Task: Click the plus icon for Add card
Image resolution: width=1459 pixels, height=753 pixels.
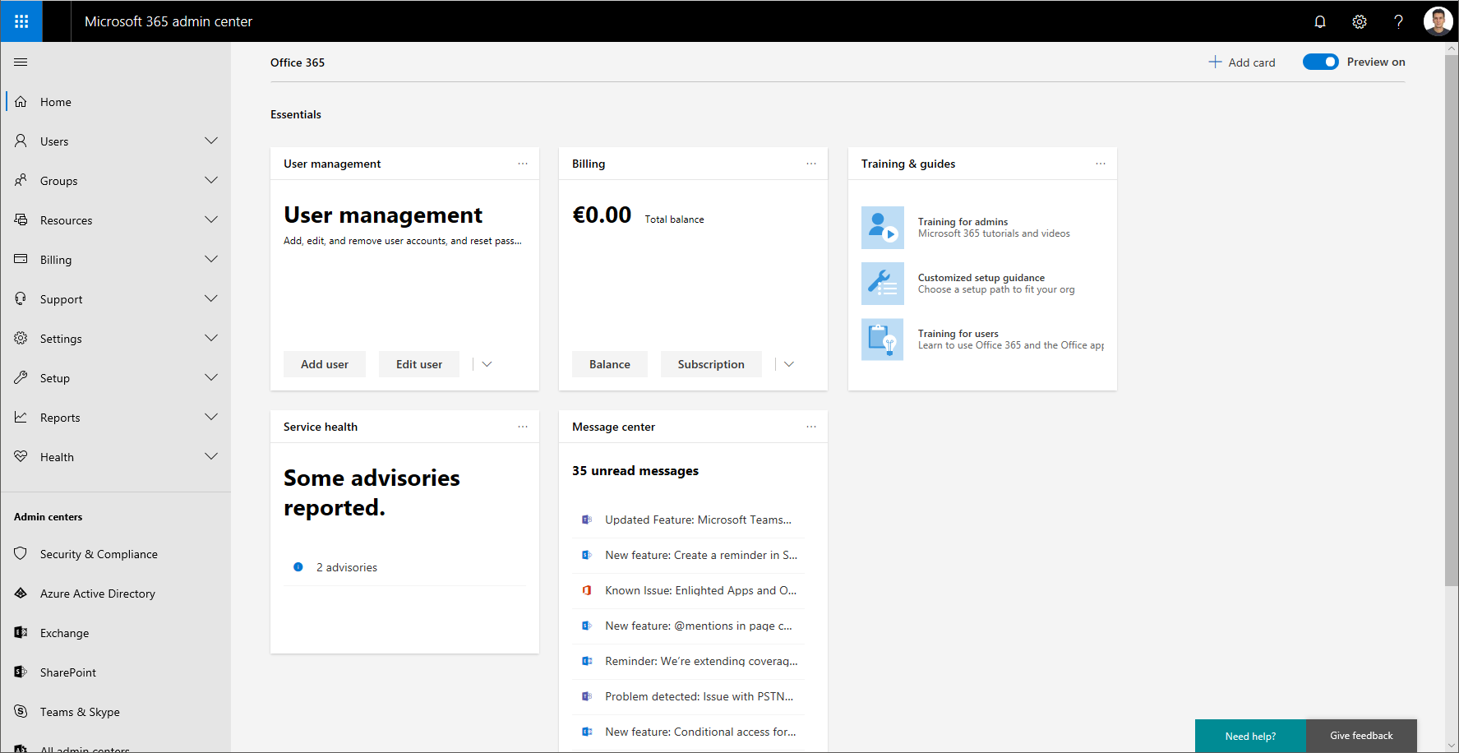Action: tap(1215, 62)
